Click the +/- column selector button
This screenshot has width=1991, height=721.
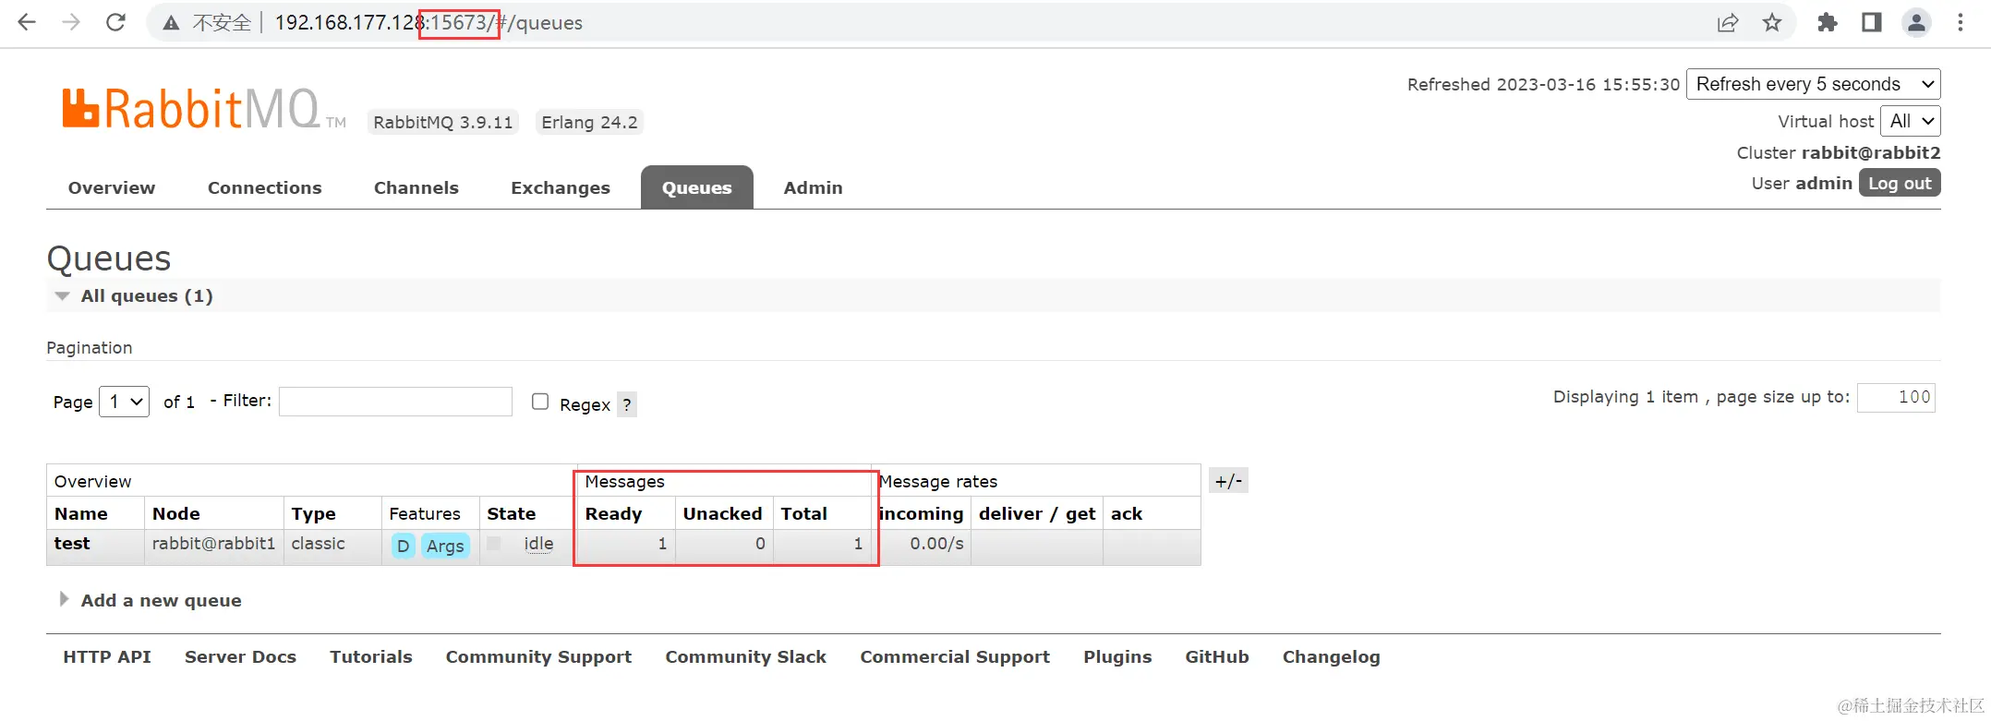tap(1228, 481)
